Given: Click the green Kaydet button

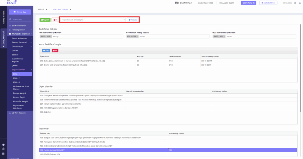Looking at the screenshot, I should pos(45,20).
